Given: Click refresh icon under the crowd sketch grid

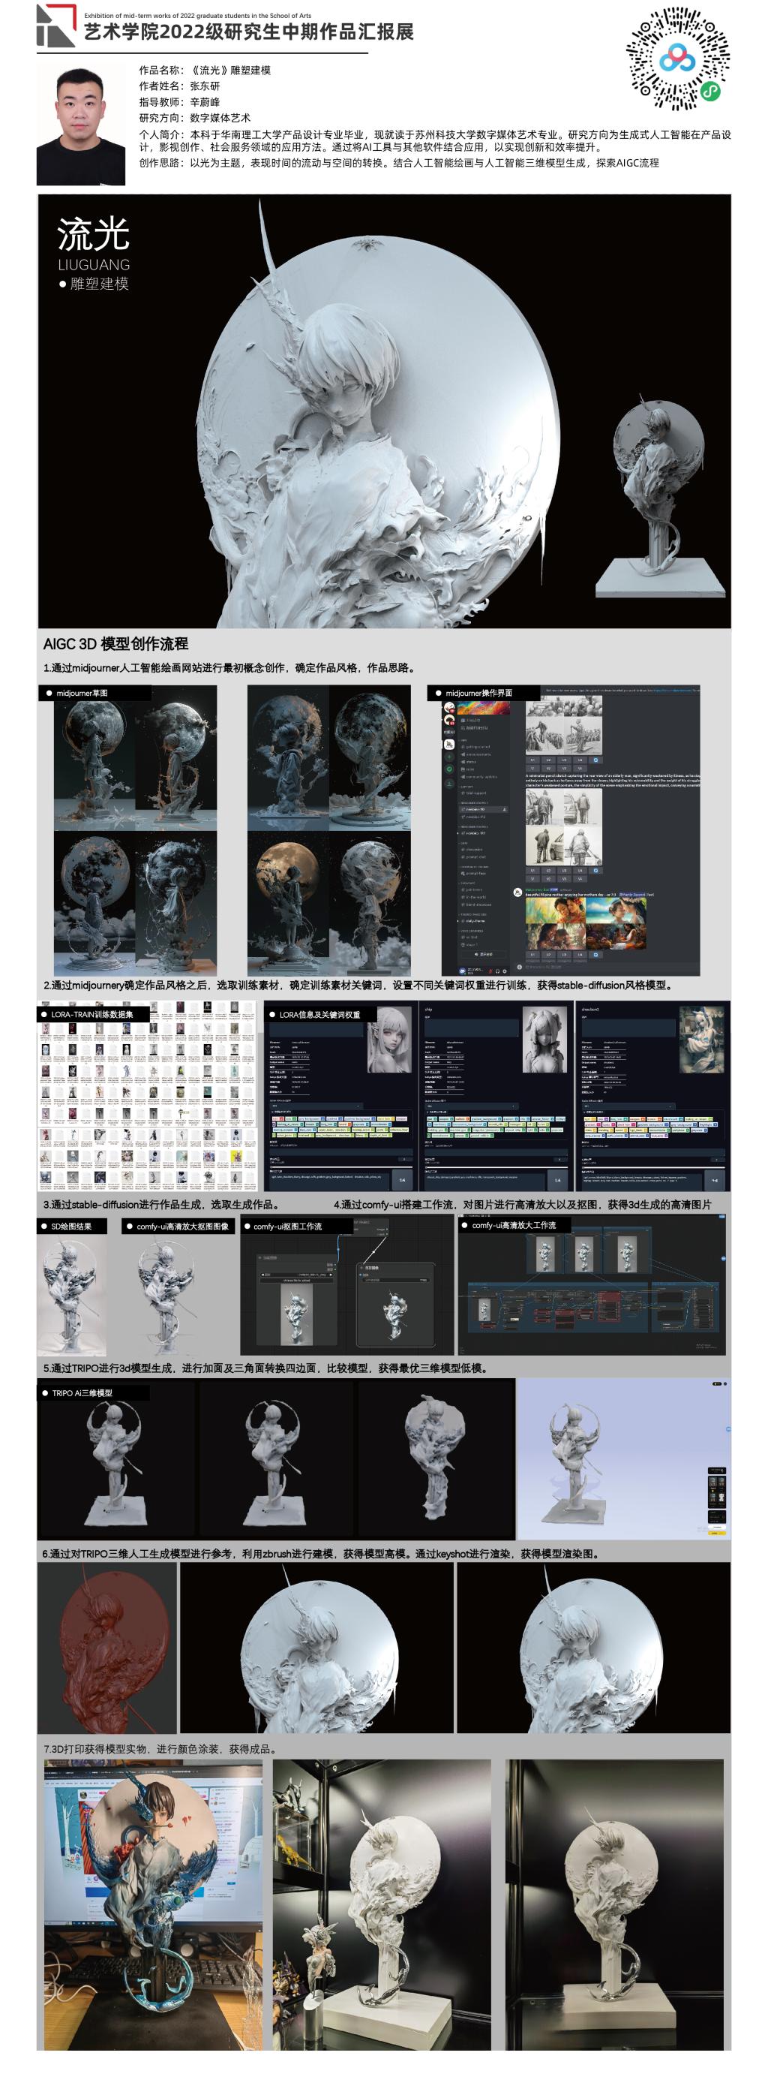Looking at the screenshot, I should 596,760.
